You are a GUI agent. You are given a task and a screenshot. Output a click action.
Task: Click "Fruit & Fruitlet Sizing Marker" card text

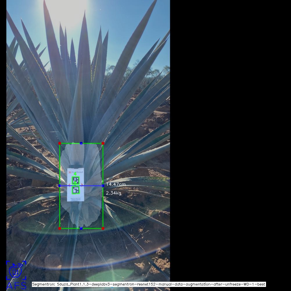tap(76, 199)
